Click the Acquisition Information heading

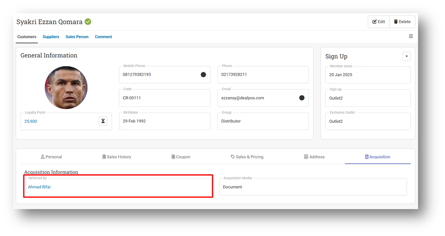[51, 172]
